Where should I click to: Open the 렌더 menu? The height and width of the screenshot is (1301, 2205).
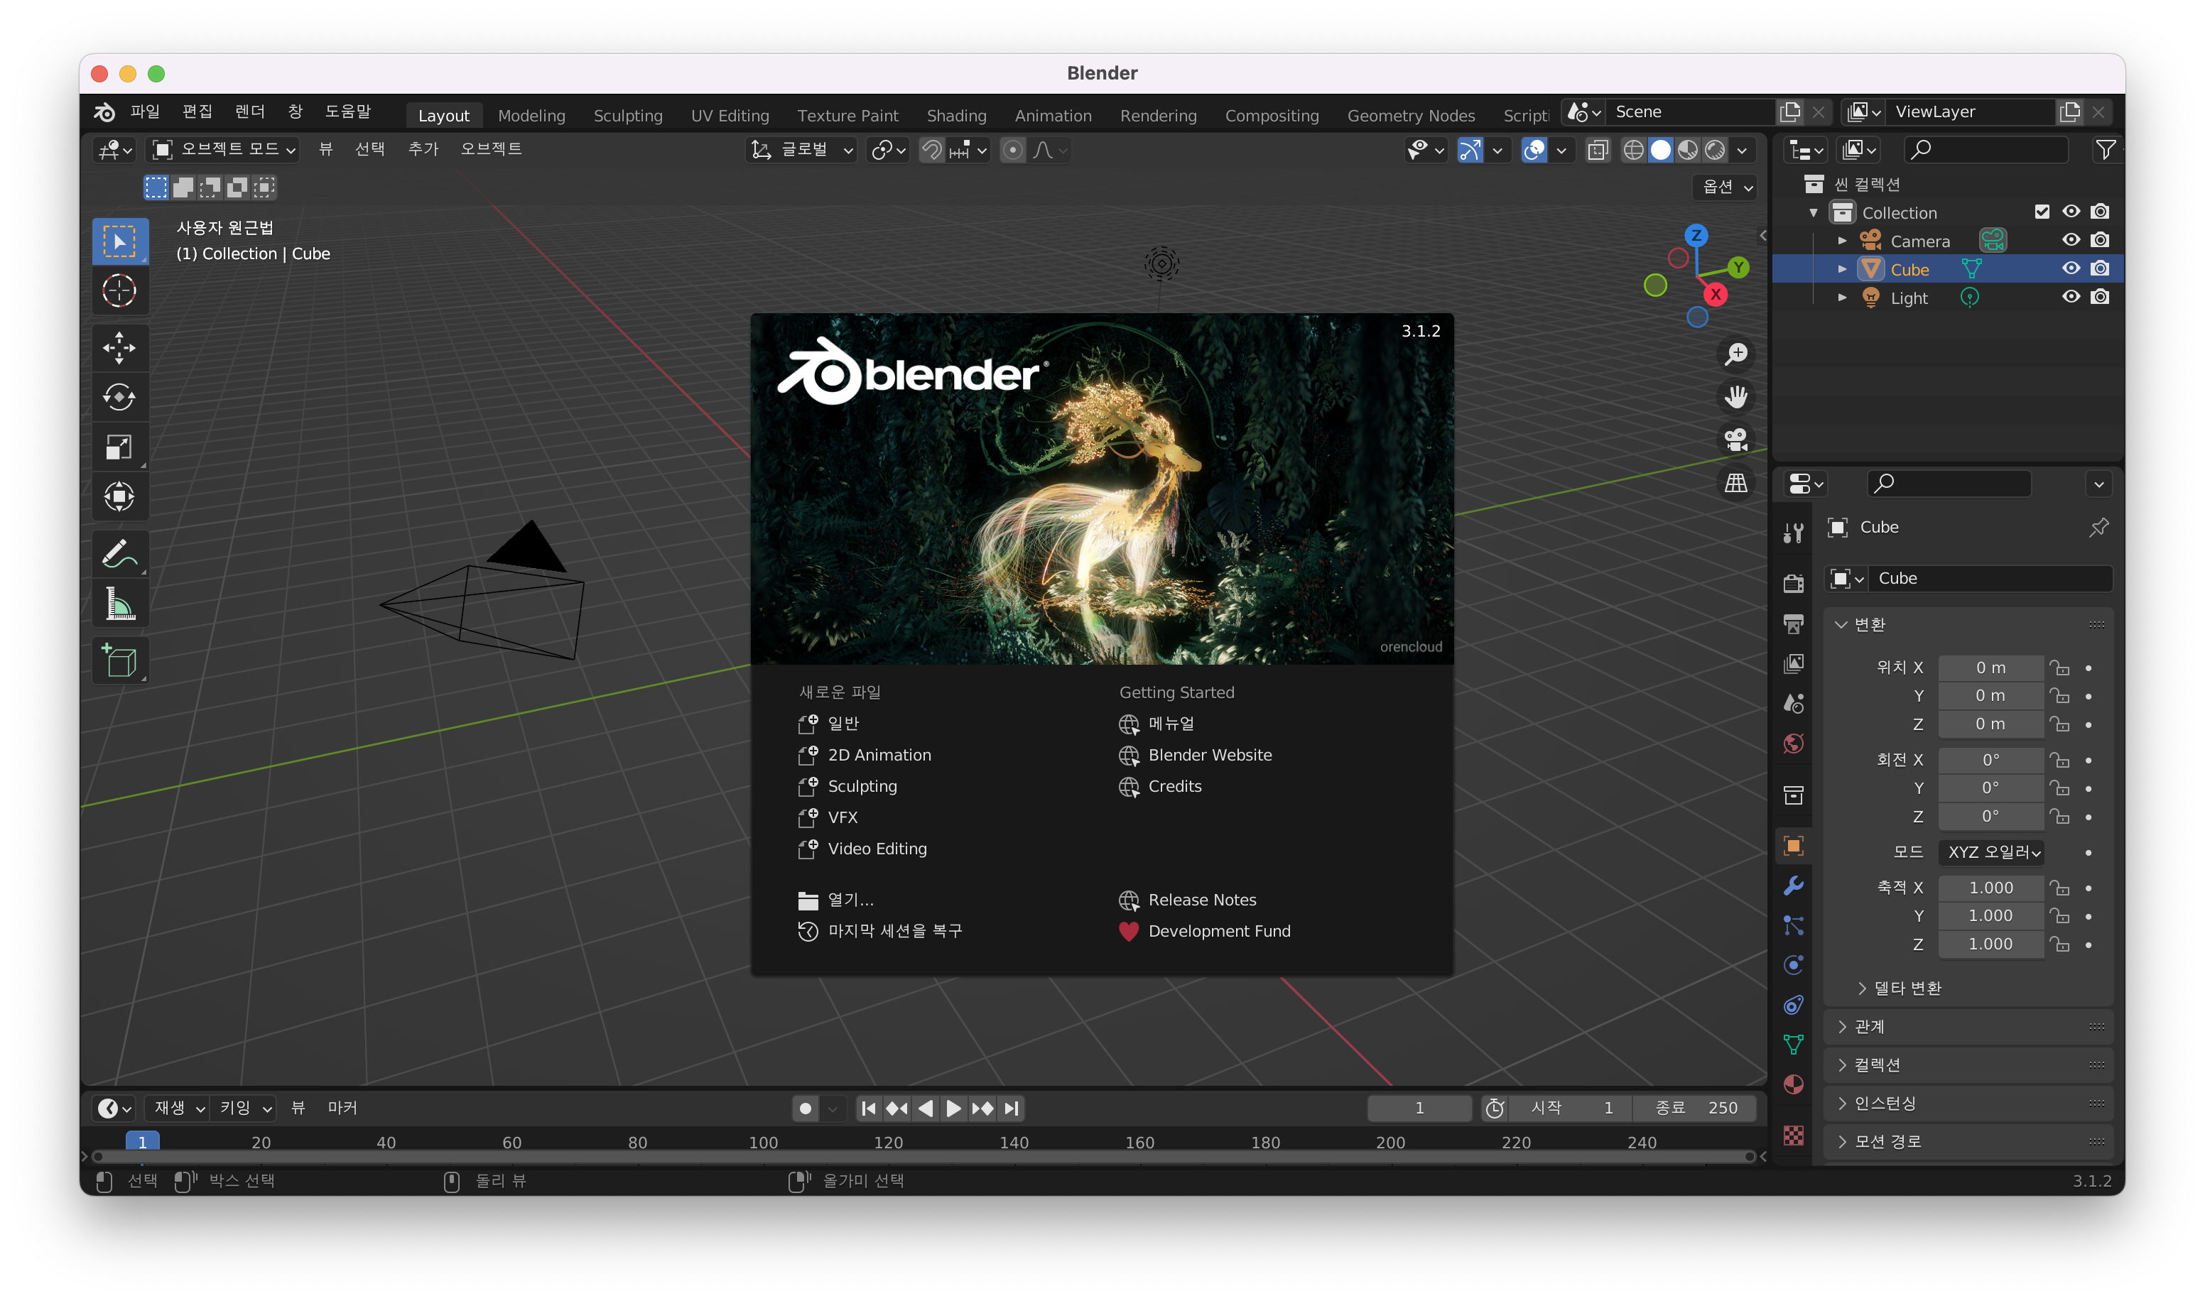pos(250,112)
